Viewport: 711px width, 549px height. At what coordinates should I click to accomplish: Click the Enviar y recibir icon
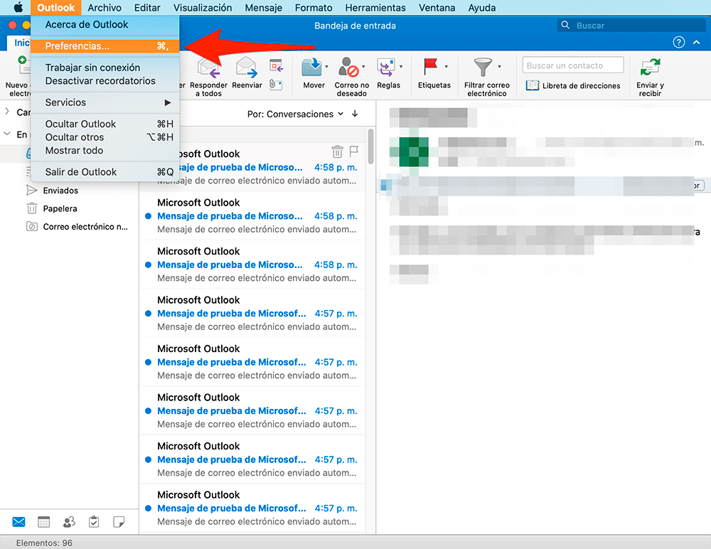(651, 67)
